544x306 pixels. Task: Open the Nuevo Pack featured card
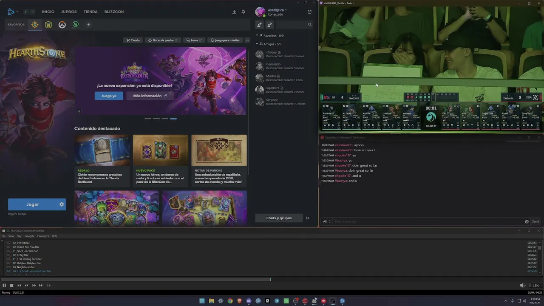pos(161,161)
